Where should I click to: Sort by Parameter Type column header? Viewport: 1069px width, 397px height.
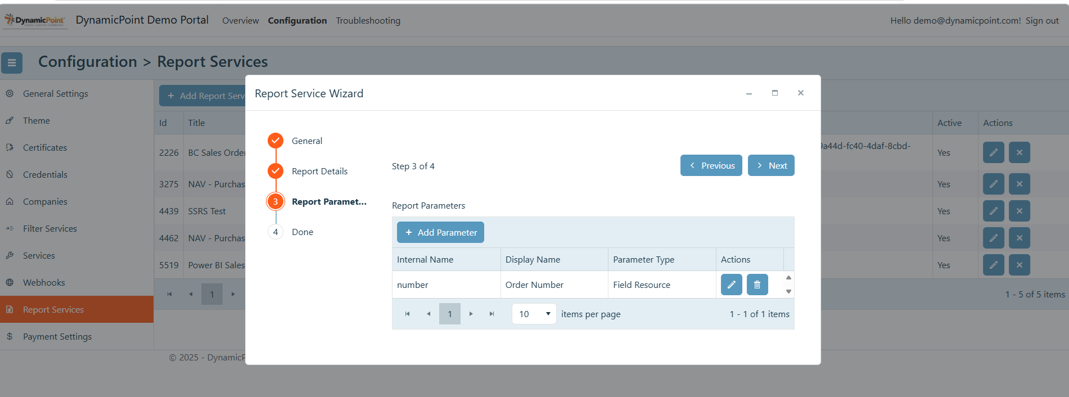(x=662, y=259)
